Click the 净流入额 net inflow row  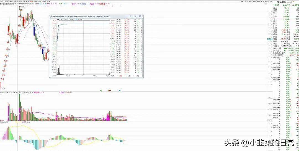[286, 49]
